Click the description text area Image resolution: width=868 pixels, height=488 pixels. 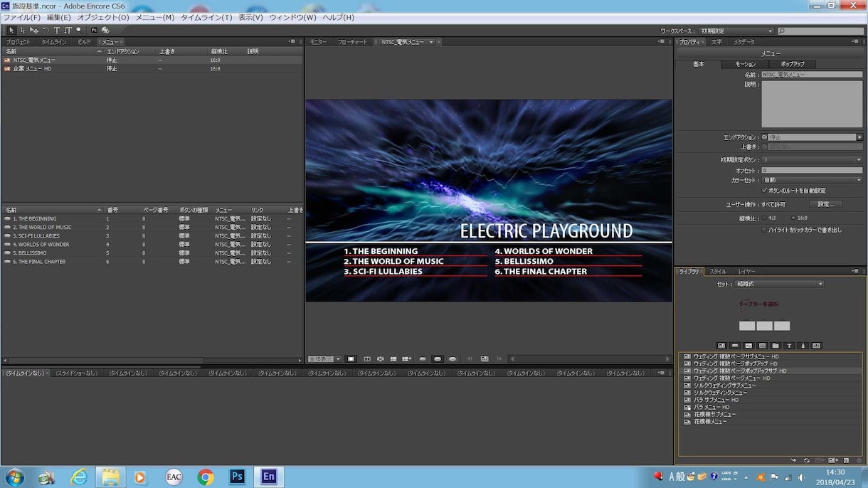tap(812, 104)
